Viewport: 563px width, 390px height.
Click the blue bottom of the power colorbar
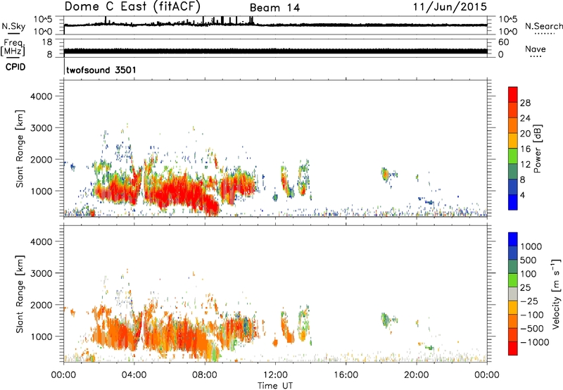coord(513,202)
